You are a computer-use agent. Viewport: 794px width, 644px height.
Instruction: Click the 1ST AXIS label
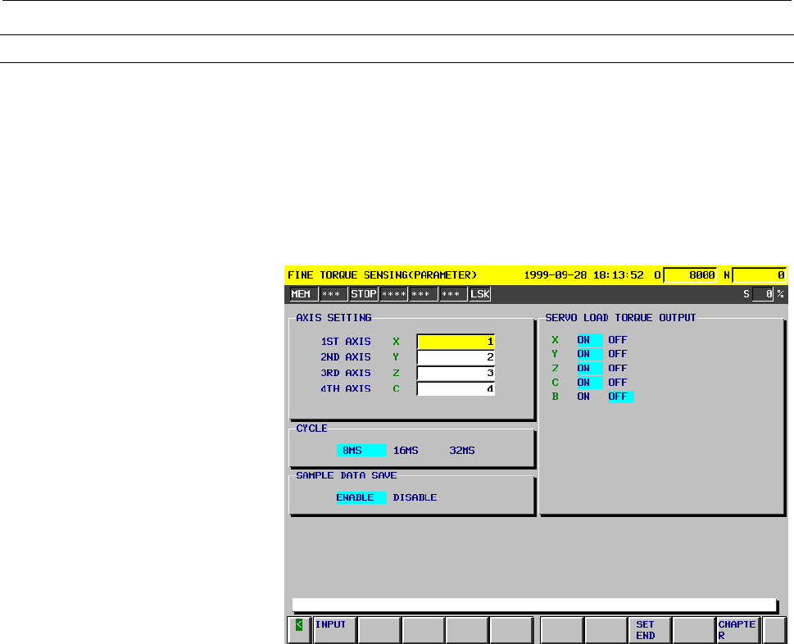tap(346, 342)
